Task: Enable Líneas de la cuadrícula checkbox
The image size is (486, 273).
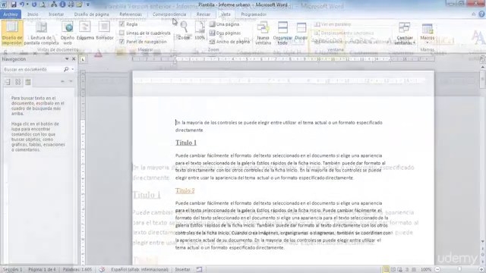Action: pyautogui.click(x=121, y=33)
